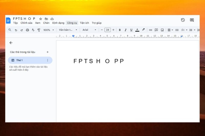The height and width of the screenshot is (136, 205).
Task: Click the search magnifier in toolbar
Action: pos(10,30)
